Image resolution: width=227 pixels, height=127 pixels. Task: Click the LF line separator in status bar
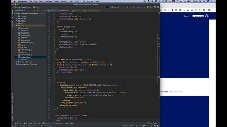(128, 126)
